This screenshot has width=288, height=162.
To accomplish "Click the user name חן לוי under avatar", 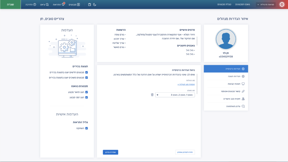I will click(226, 53).
